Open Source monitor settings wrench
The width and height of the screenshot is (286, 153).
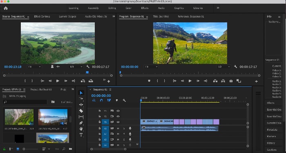(88, 67)
